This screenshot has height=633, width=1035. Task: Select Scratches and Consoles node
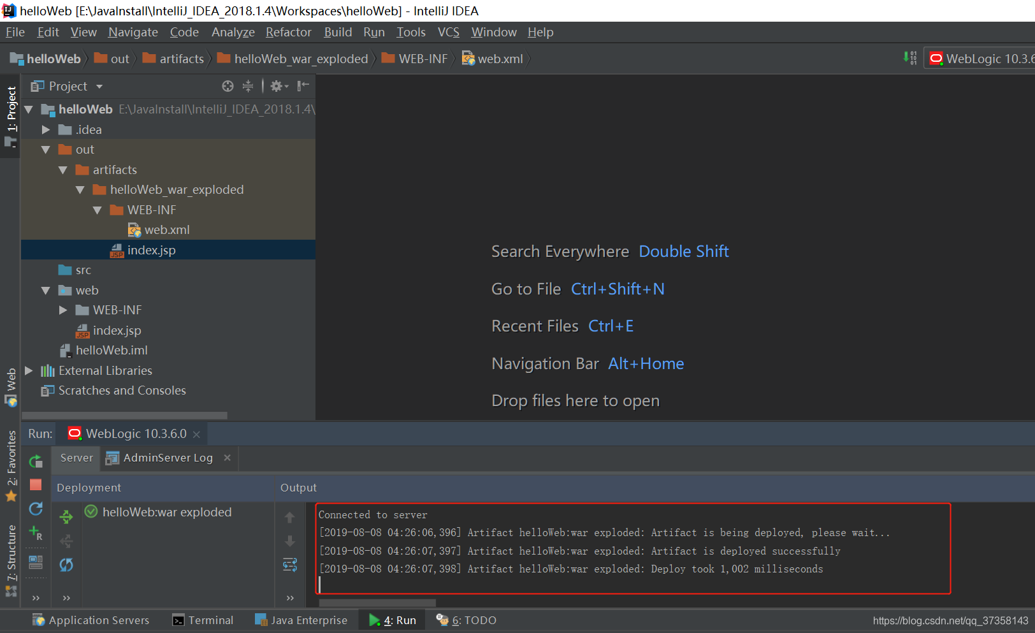[168, 391]
